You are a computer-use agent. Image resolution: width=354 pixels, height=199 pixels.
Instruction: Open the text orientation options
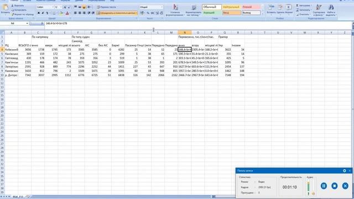[x=90, y=7]
